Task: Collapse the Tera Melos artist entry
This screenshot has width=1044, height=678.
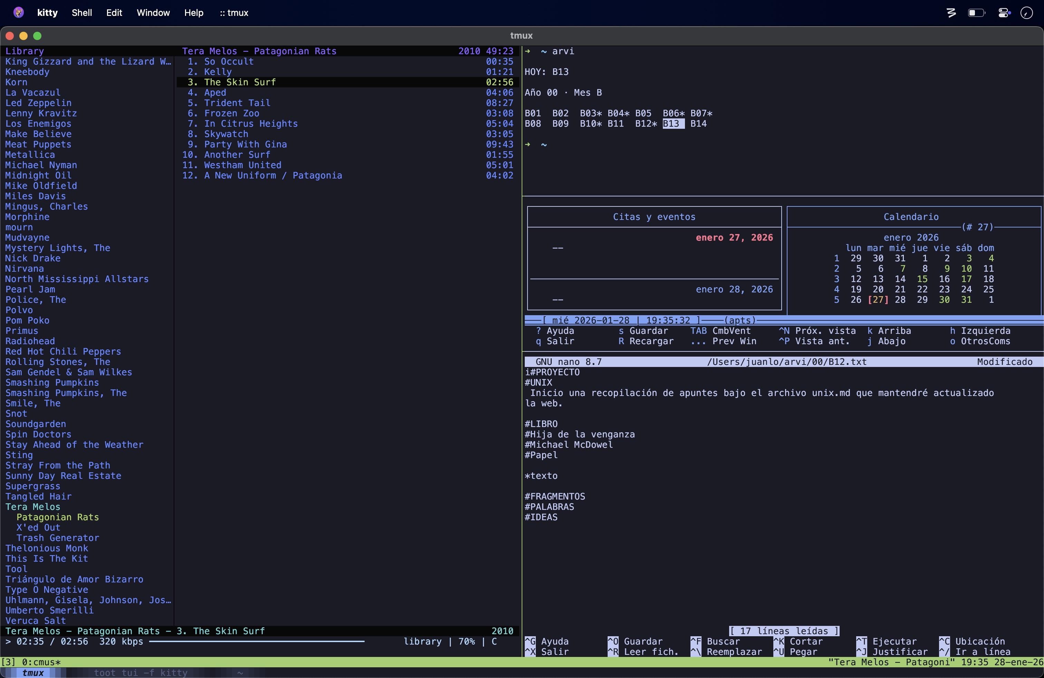Action: pyautogui.click(x=33, y=507)
